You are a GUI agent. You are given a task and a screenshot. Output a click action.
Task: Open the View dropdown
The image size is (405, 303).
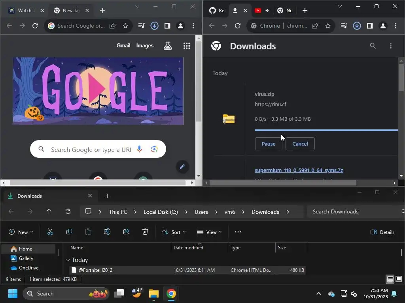coord(209,232)
